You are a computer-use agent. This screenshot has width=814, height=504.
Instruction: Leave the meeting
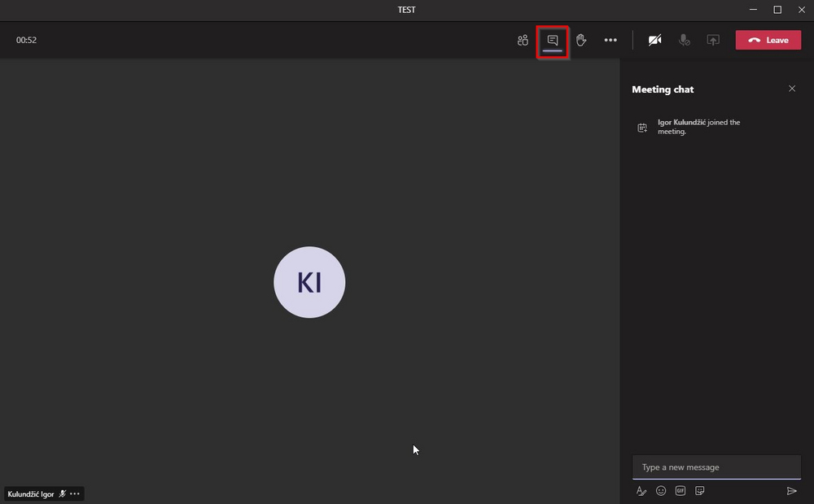click(768, 40)
